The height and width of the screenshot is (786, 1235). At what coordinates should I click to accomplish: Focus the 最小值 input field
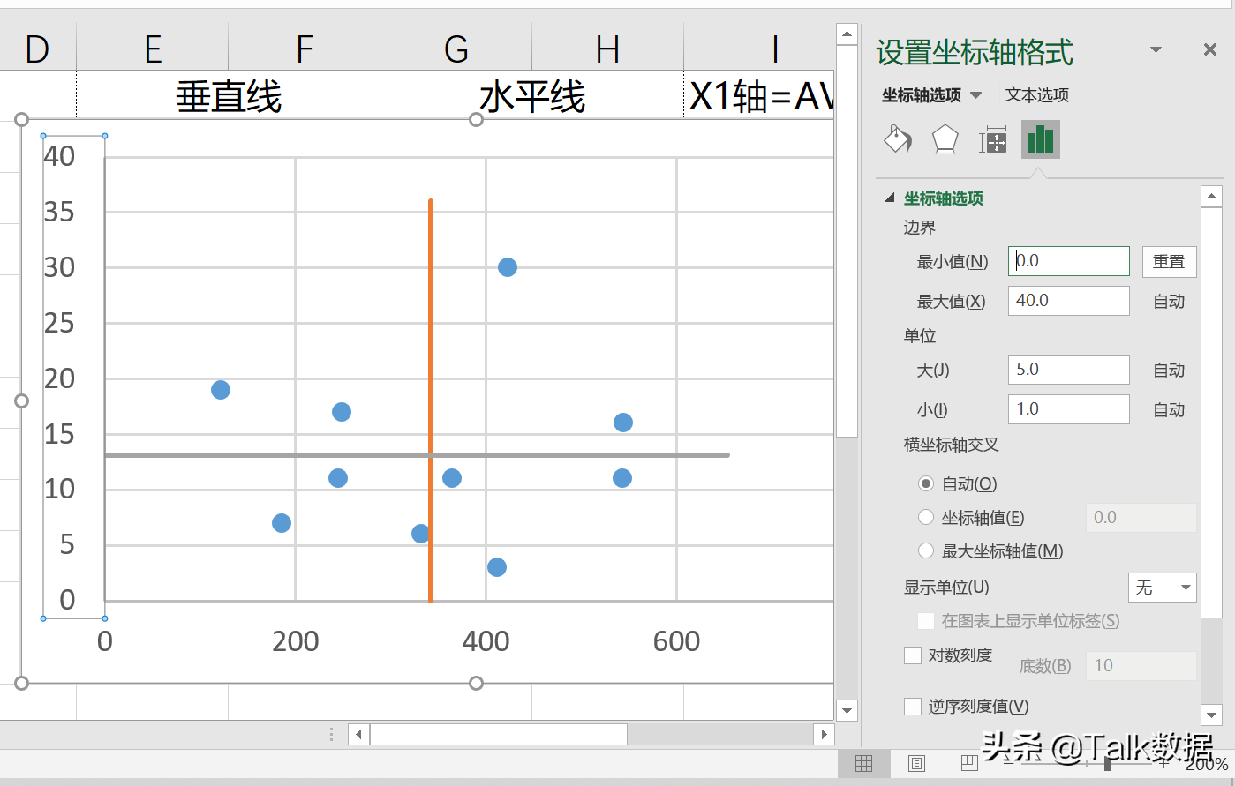[x=1069, y=261]
